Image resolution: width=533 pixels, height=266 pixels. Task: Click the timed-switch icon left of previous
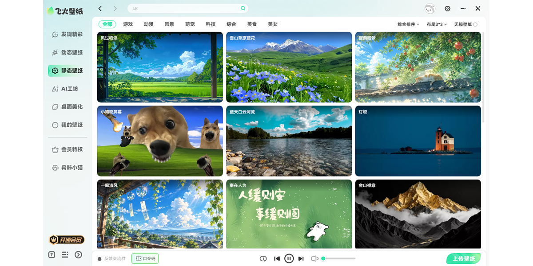pyautogui.click(x=263, y=258)
